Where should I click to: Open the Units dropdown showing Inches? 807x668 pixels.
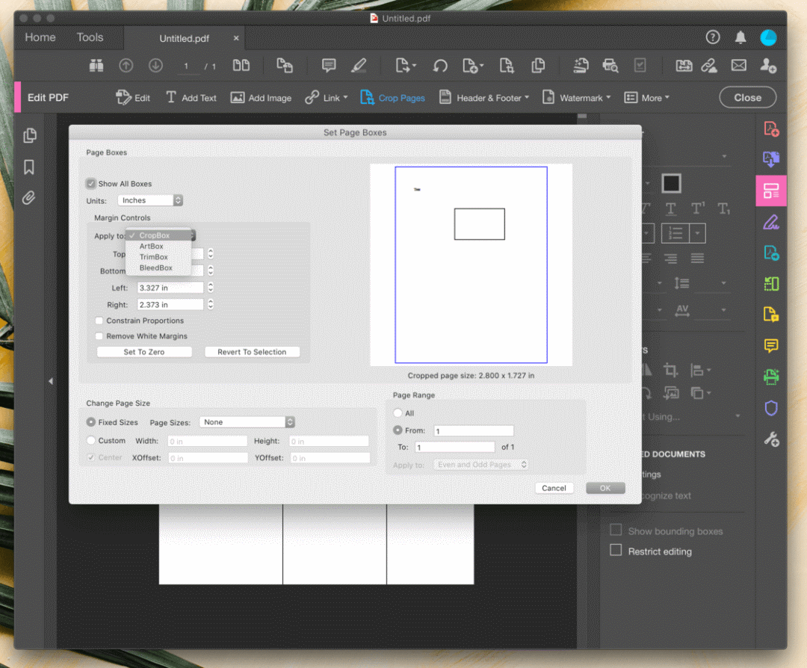coord(150,200)
